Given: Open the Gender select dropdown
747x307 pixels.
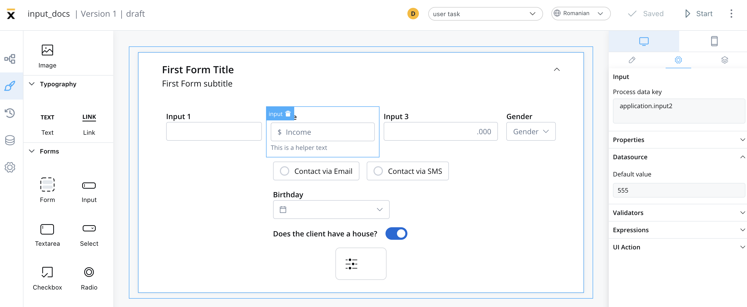Looking at the screenshot, I should pyautogui.click(x=531, y=132).
